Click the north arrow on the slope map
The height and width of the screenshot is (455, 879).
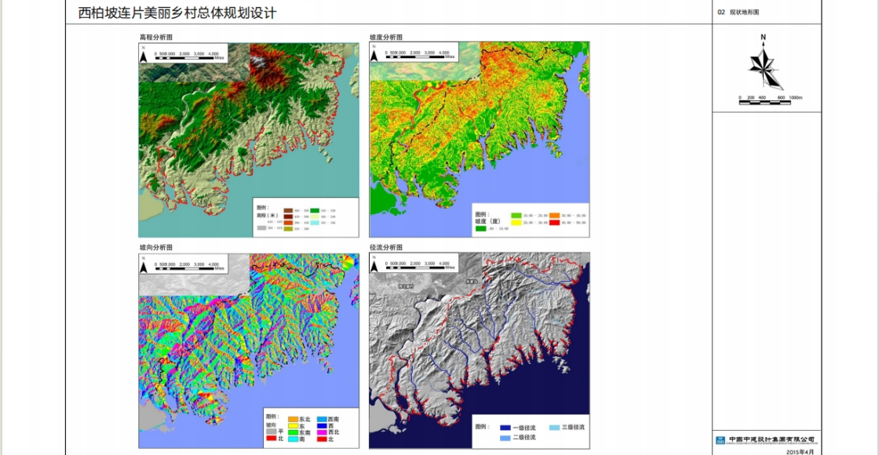374,54
